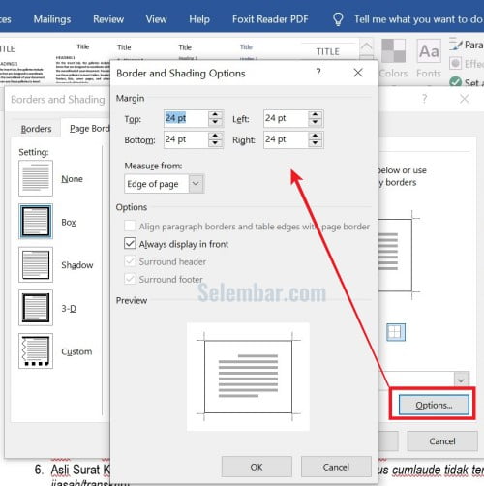The height and width of the screenshot is (486, 484).
Task: Switch to the Borders tab
Action: click(36, 129)
